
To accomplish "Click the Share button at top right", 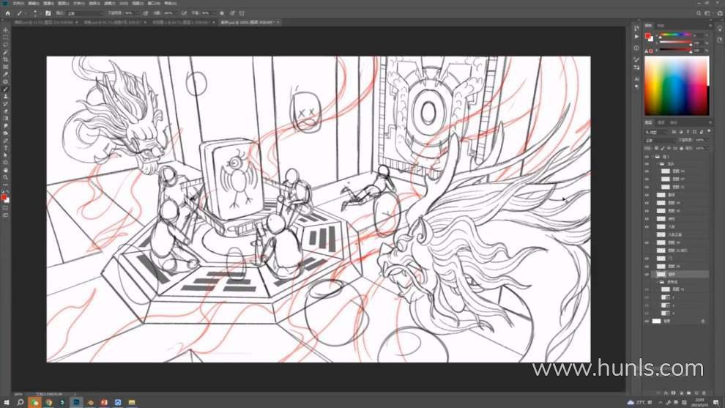I will coord(719,13).
